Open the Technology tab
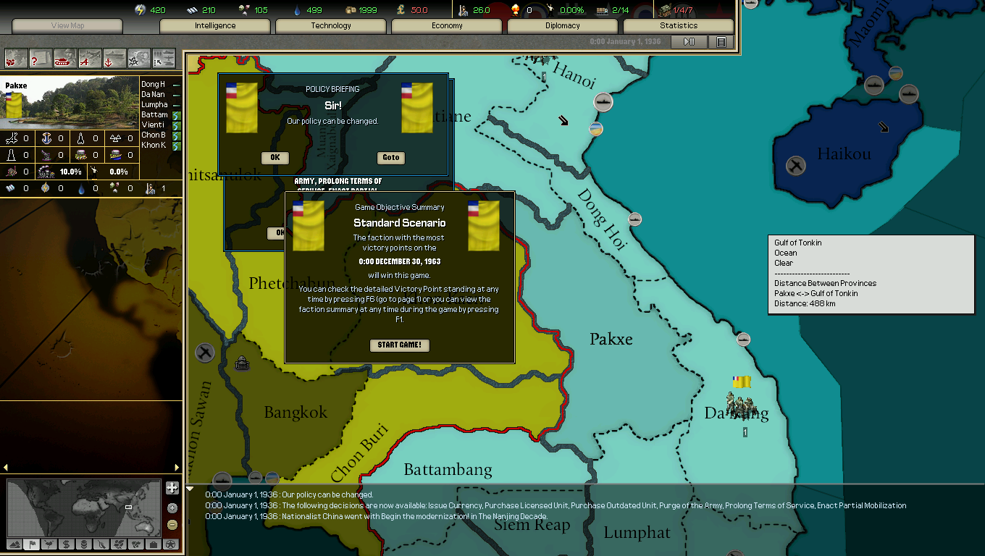This screenshot has height=556, width=985. click(x=331, y=25)
